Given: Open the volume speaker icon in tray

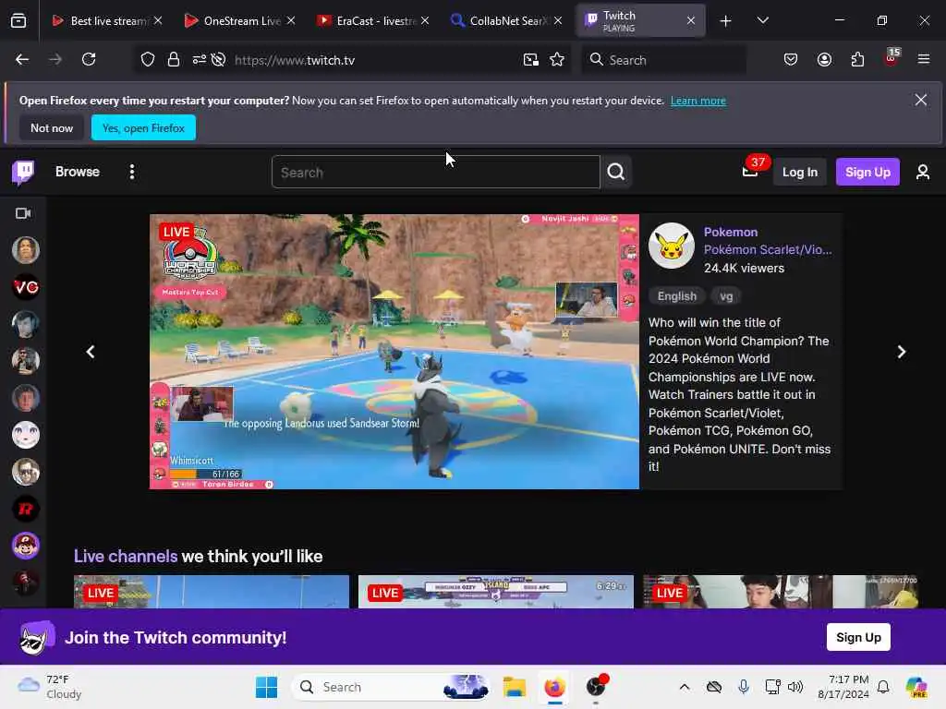Looking at the screenshot, I should point(795,687).
